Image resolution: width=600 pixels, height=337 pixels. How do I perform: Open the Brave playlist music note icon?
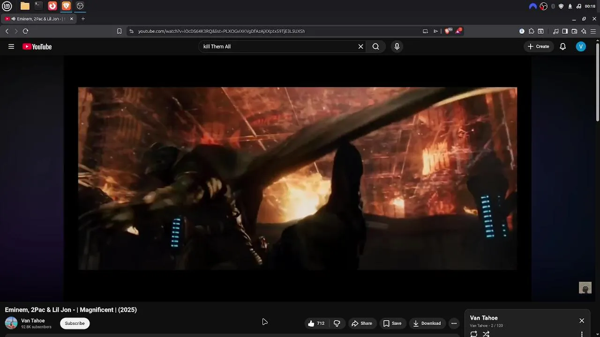pyautogui.click(x=555, y=31)
